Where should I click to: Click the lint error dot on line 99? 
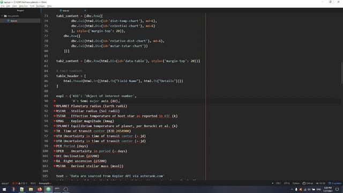point(55,146)
